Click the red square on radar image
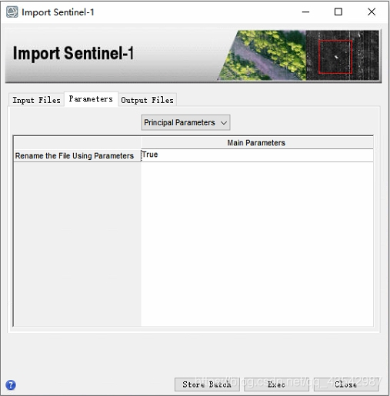 (x=335, y=57)
